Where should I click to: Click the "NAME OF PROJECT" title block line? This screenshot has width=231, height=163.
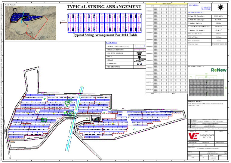click(x=207, y=129)
